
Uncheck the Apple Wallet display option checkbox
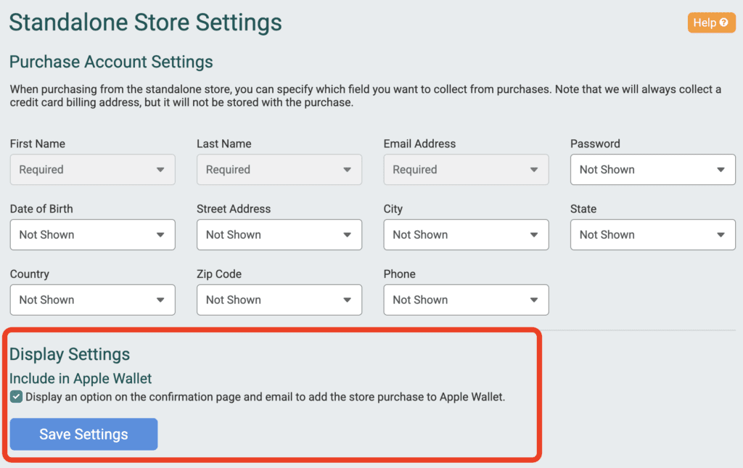coord(16,396)
